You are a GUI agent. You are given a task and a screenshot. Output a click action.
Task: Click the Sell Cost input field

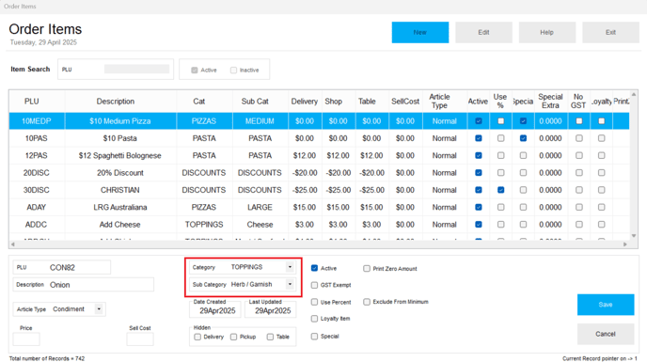coord(140,339)
